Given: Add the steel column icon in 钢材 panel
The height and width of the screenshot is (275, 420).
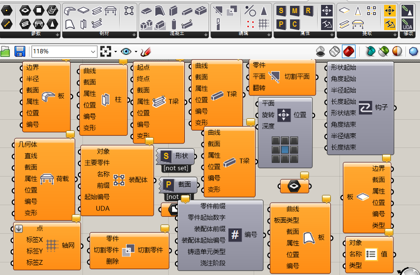Looking at the screenshot, I should pos(83,24).
